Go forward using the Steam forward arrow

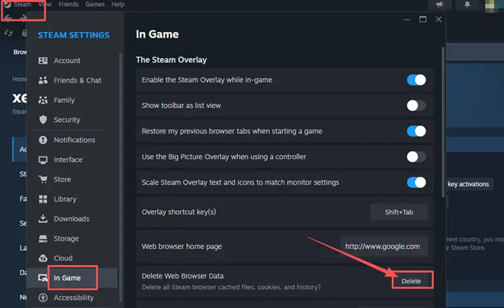(x=23, y=17)
